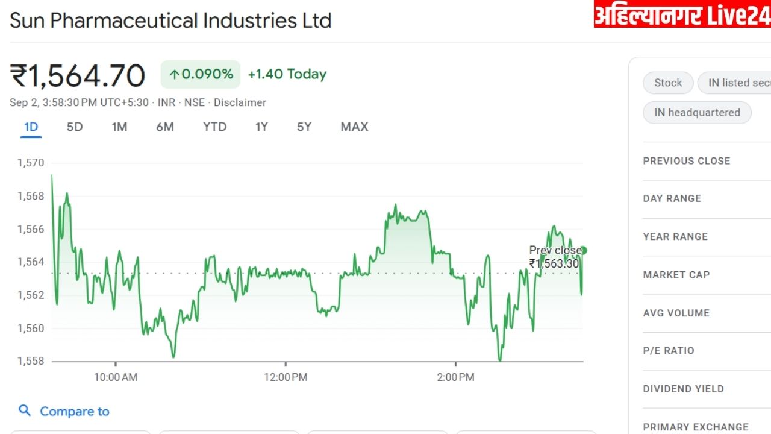Click the ₹1,564.70 price text
771x434 pixels.
pos(78,76)
